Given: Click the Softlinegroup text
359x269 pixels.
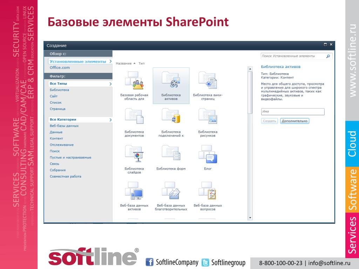Looking at the screenshot, I should [228, 263].
